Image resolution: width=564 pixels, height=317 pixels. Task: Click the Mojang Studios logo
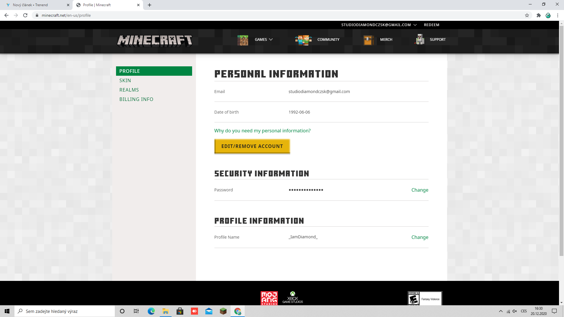coord(269,298)
